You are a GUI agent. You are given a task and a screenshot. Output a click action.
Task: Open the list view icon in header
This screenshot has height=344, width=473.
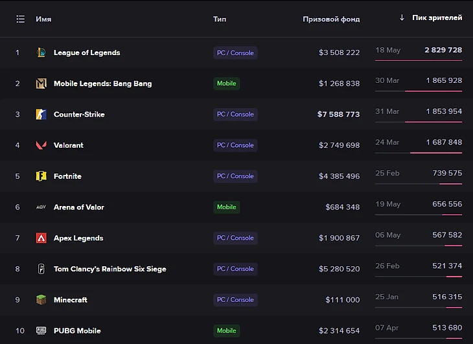coord(20,19)
